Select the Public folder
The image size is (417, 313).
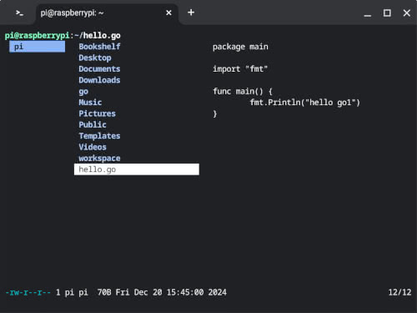click(x=93, y=124)
